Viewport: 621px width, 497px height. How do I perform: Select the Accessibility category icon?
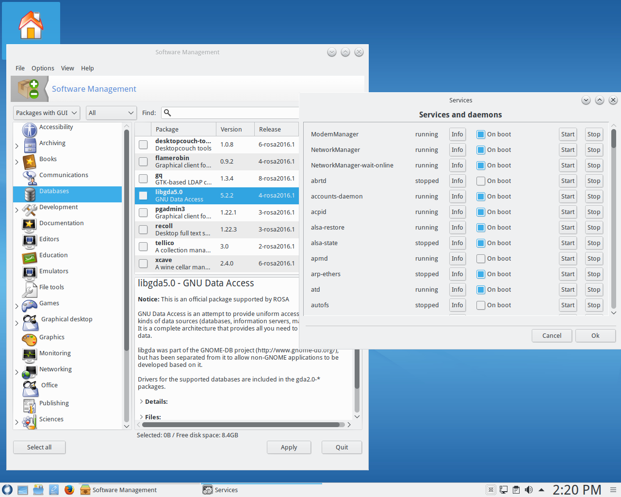point(30,130)
